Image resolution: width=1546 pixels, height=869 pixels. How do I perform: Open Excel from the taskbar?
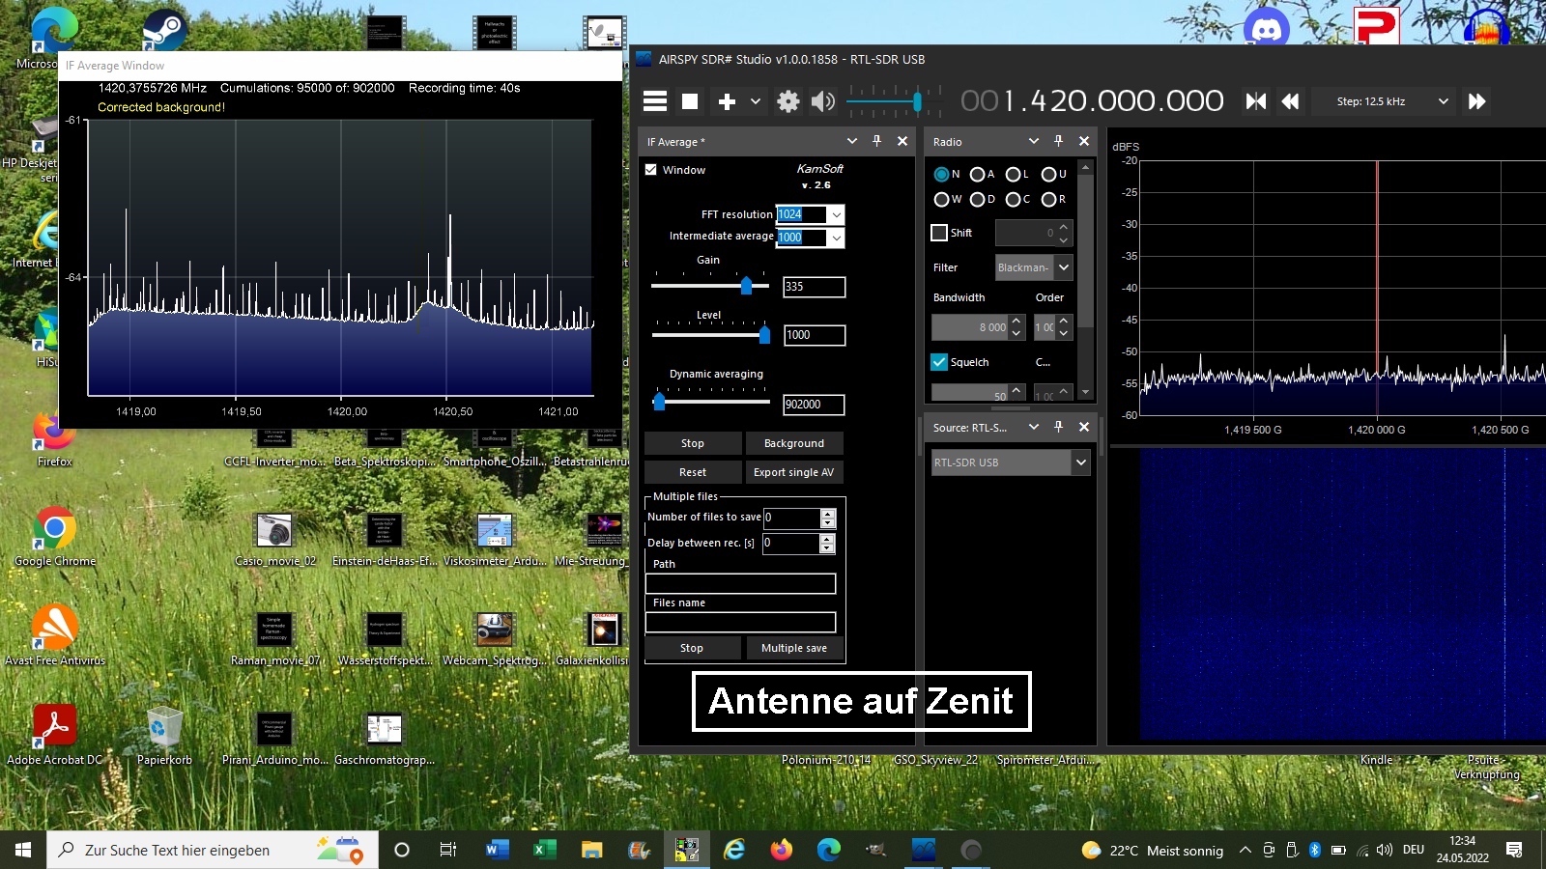point(544,850)
